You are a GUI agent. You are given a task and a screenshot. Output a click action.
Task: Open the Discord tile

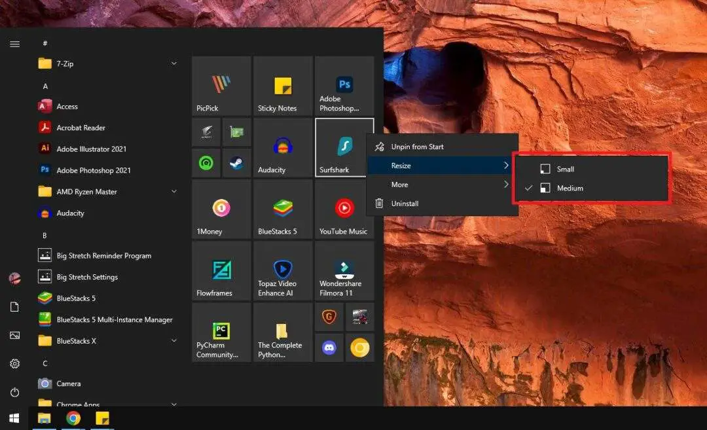[x=329, y=348]
